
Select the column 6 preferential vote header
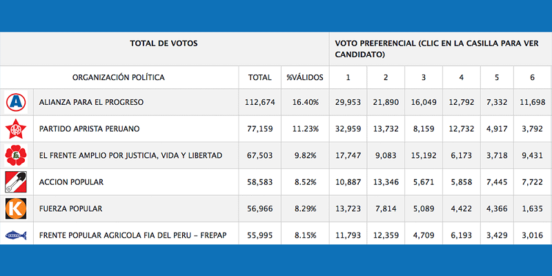pyautogui.click(x=532, y=77)
